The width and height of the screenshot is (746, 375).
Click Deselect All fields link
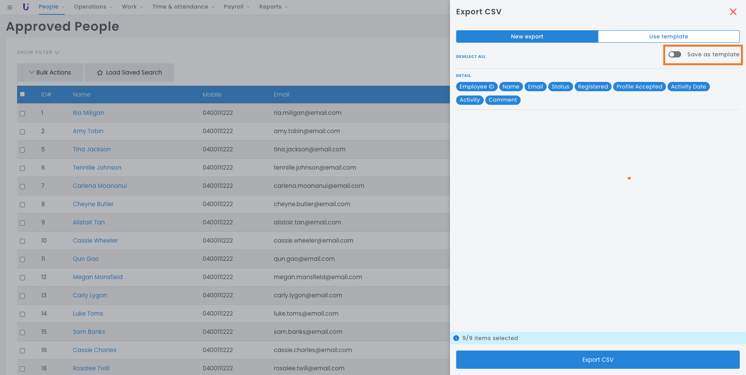(471, 57)
